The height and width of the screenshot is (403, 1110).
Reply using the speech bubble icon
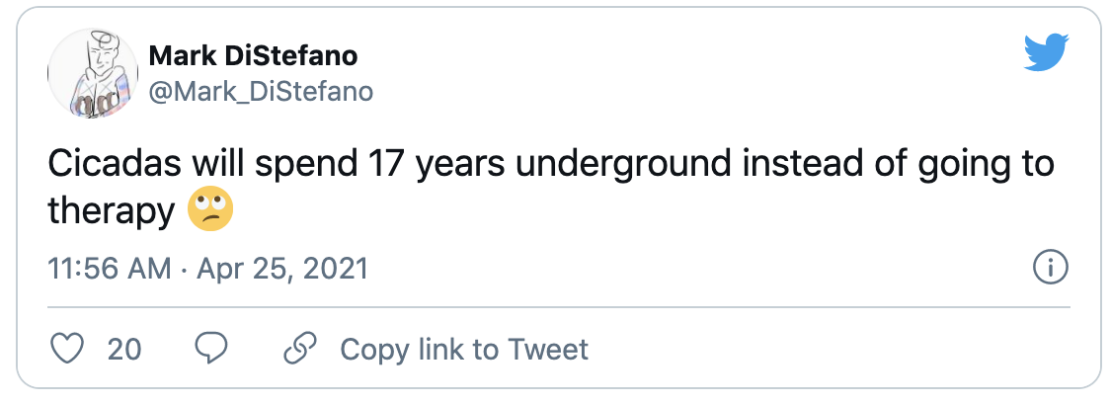pyautogui.click(x=211, y=348)
